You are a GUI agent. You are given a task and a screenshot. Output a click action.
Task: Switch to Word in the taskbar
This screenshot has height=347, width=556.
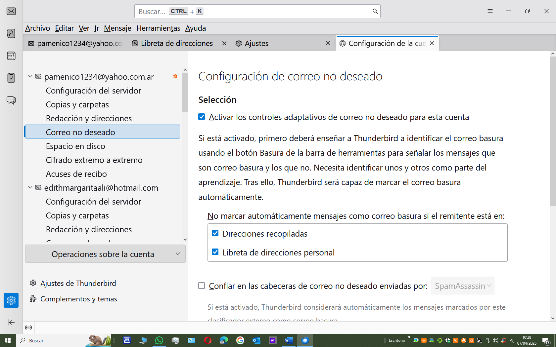(289, 340)
